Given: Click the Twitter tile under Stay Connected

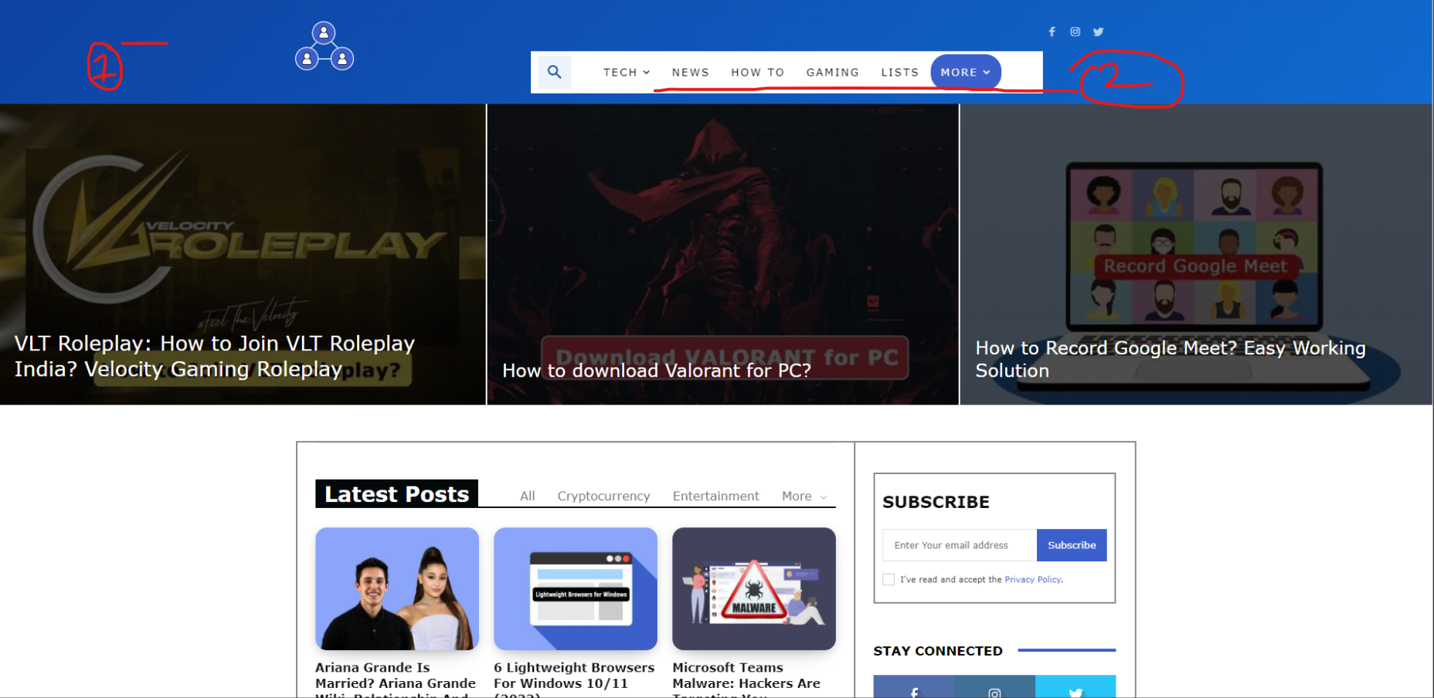Looking at the screenshot, I should click(x=1075, y=686).
